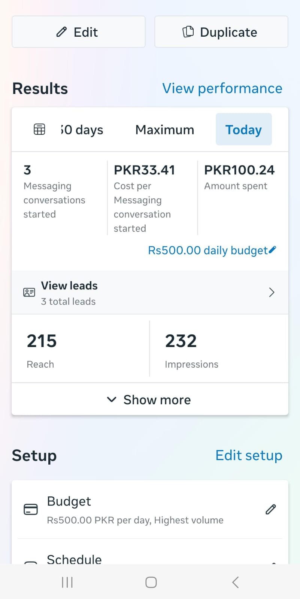Select the contact card icon next to View leads
Screen dimensions: 300x599
29,292
